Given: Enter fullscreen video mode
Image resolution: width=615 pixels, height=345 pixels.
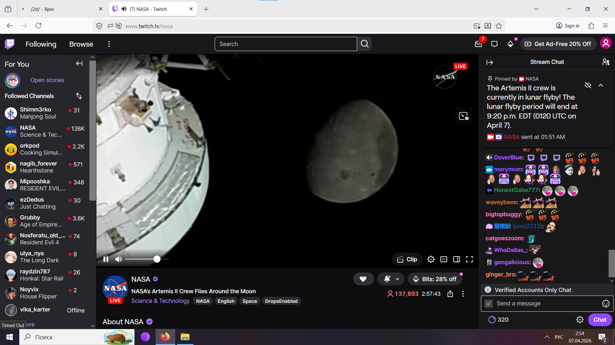Looking at the screenshot, I should point(469,259).
